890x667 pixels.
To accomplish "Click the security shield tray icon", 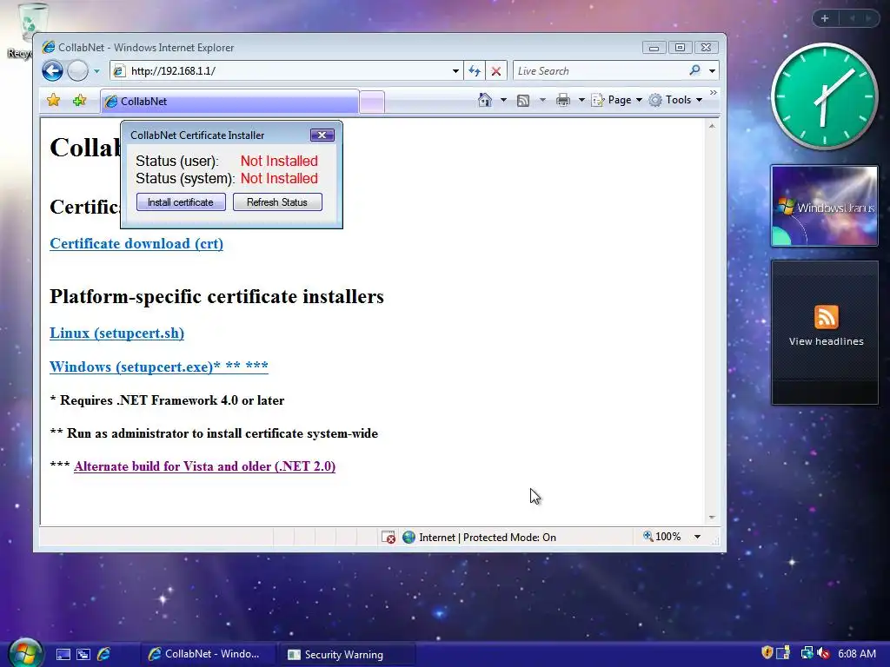I will (767, 653).
